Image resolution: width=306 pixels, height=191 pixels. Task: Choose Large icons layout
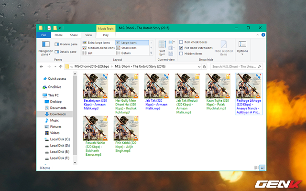(x=132, y=42)
